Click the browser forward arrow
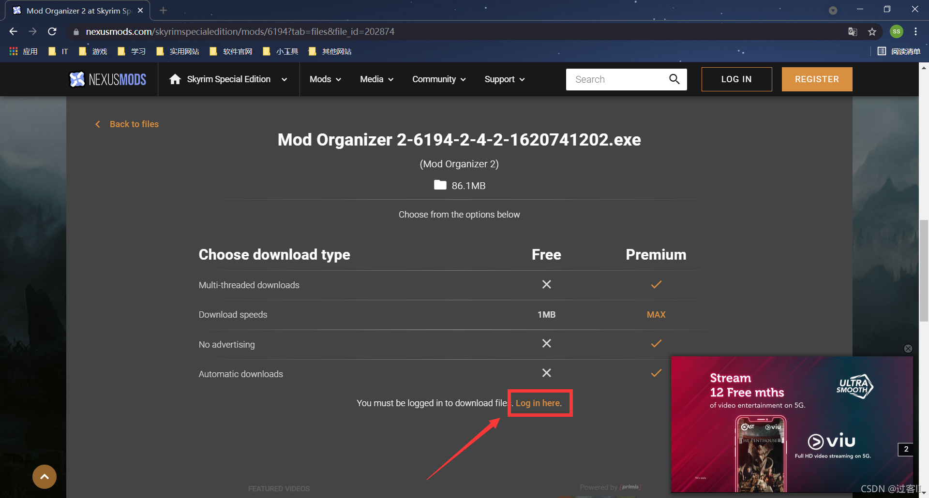929x498 pixels. pos(32,31)
